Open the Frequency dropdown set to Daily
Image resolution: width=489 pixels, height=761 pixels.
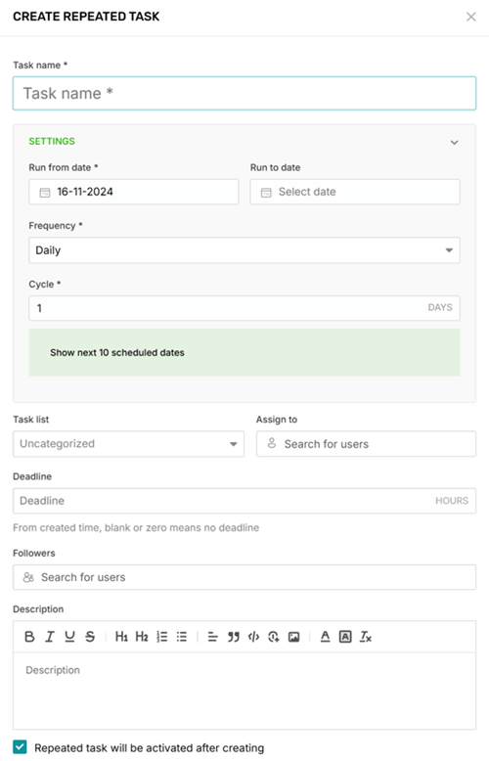point(244,250)
